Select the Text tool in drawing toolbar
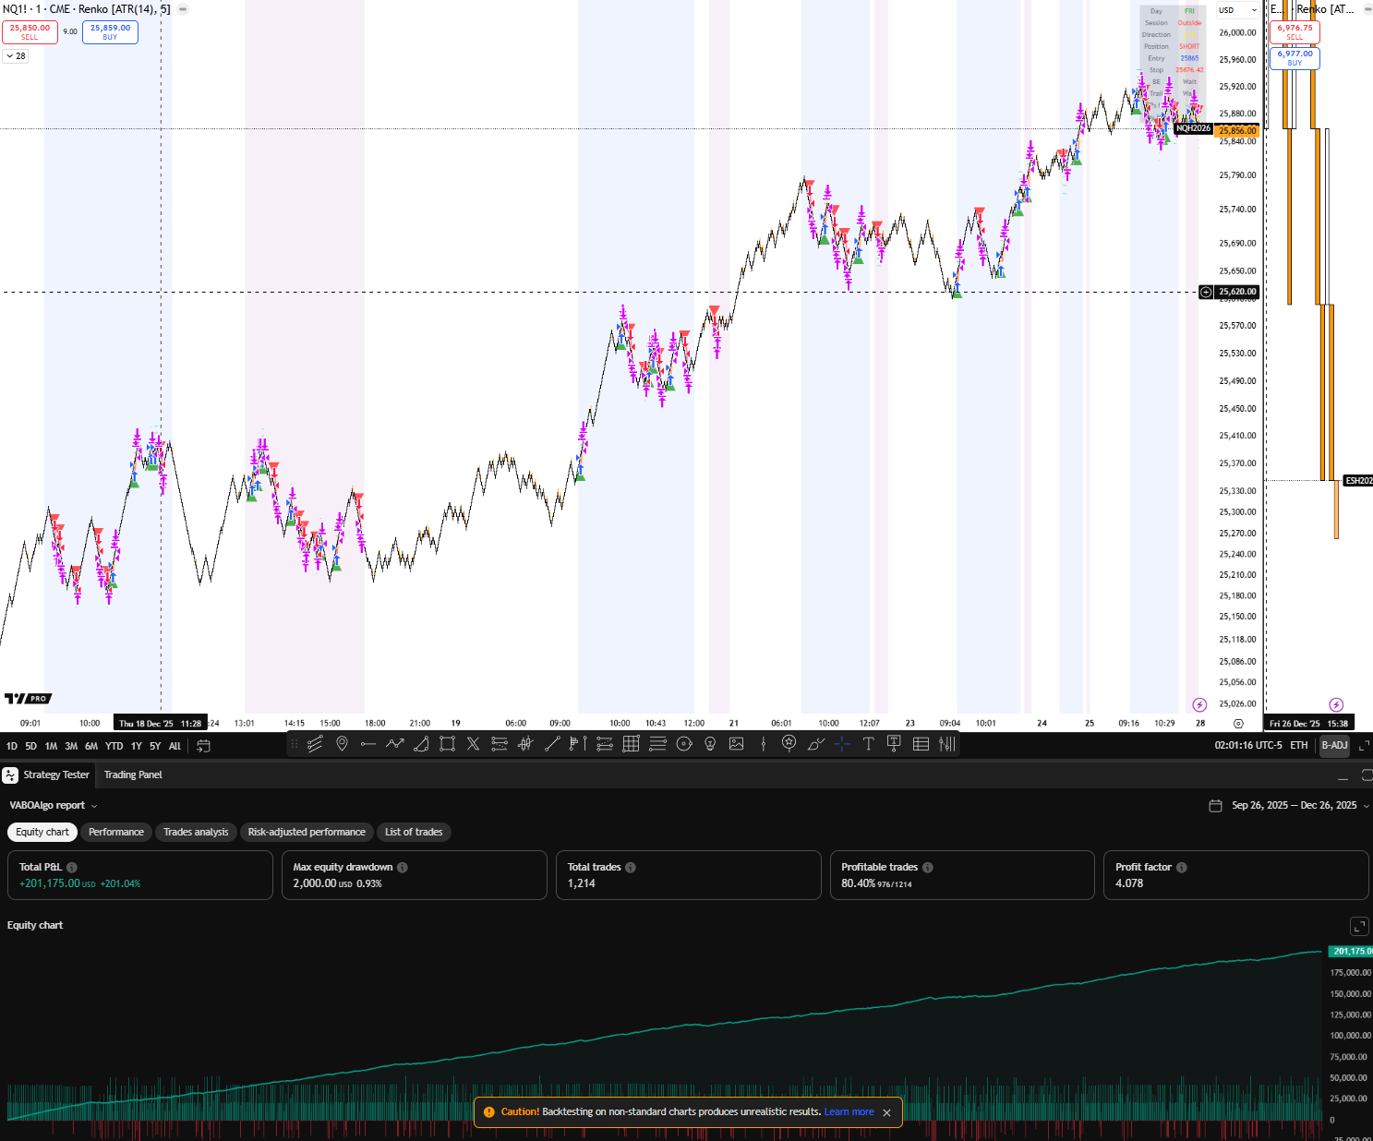Screen dimensions: 1373x1141 point(868,744)
